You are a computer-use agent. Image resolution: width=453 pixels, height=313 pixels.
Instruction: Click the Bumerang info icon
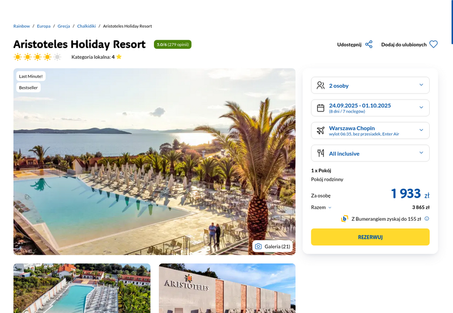point(427,219)
